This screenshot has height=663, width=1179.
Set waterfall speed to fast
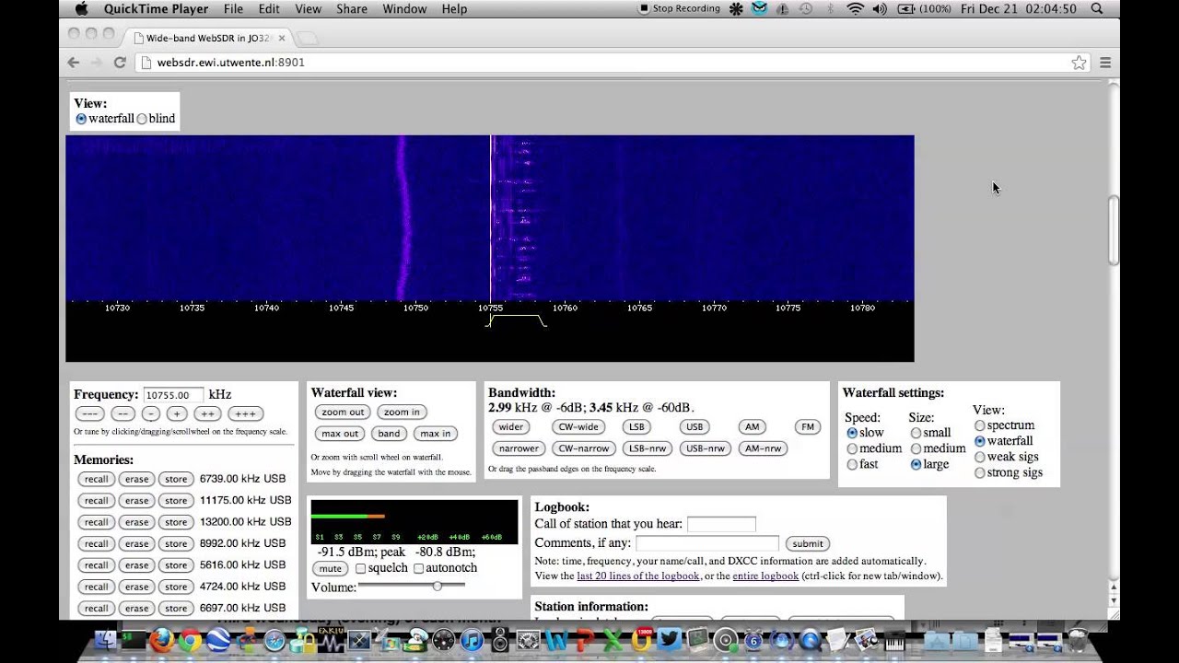pos(852,464)
